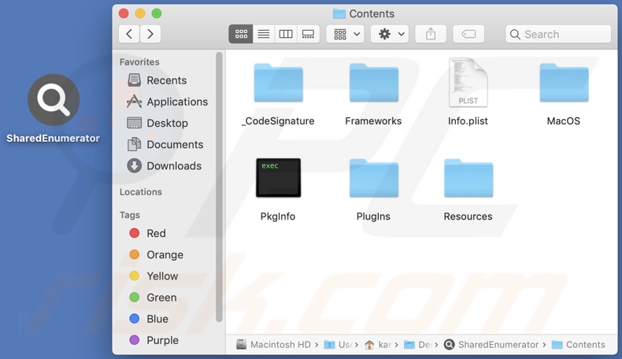Select the Red tag
The width and height of the screenshot is (622, 359).
(147, 233)
